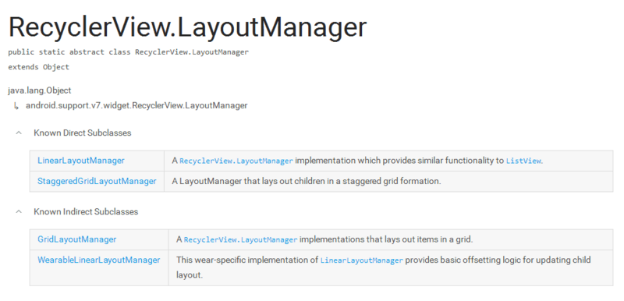Screen dimensions: 624x301
Task: Collapse the Known Indirect Subclasses chevron
Action: pyautogui.click(x=18, y=211)
